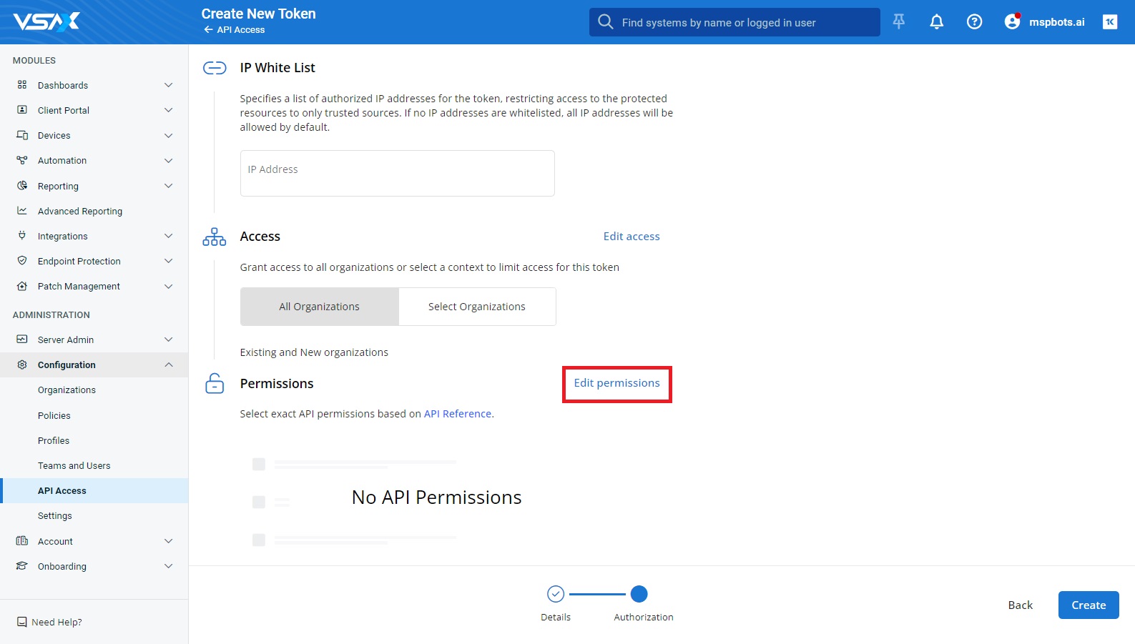Collapse the sidebar using top-right icon
Viewport: 1135px width, 644px height.
coord(1109,22)
